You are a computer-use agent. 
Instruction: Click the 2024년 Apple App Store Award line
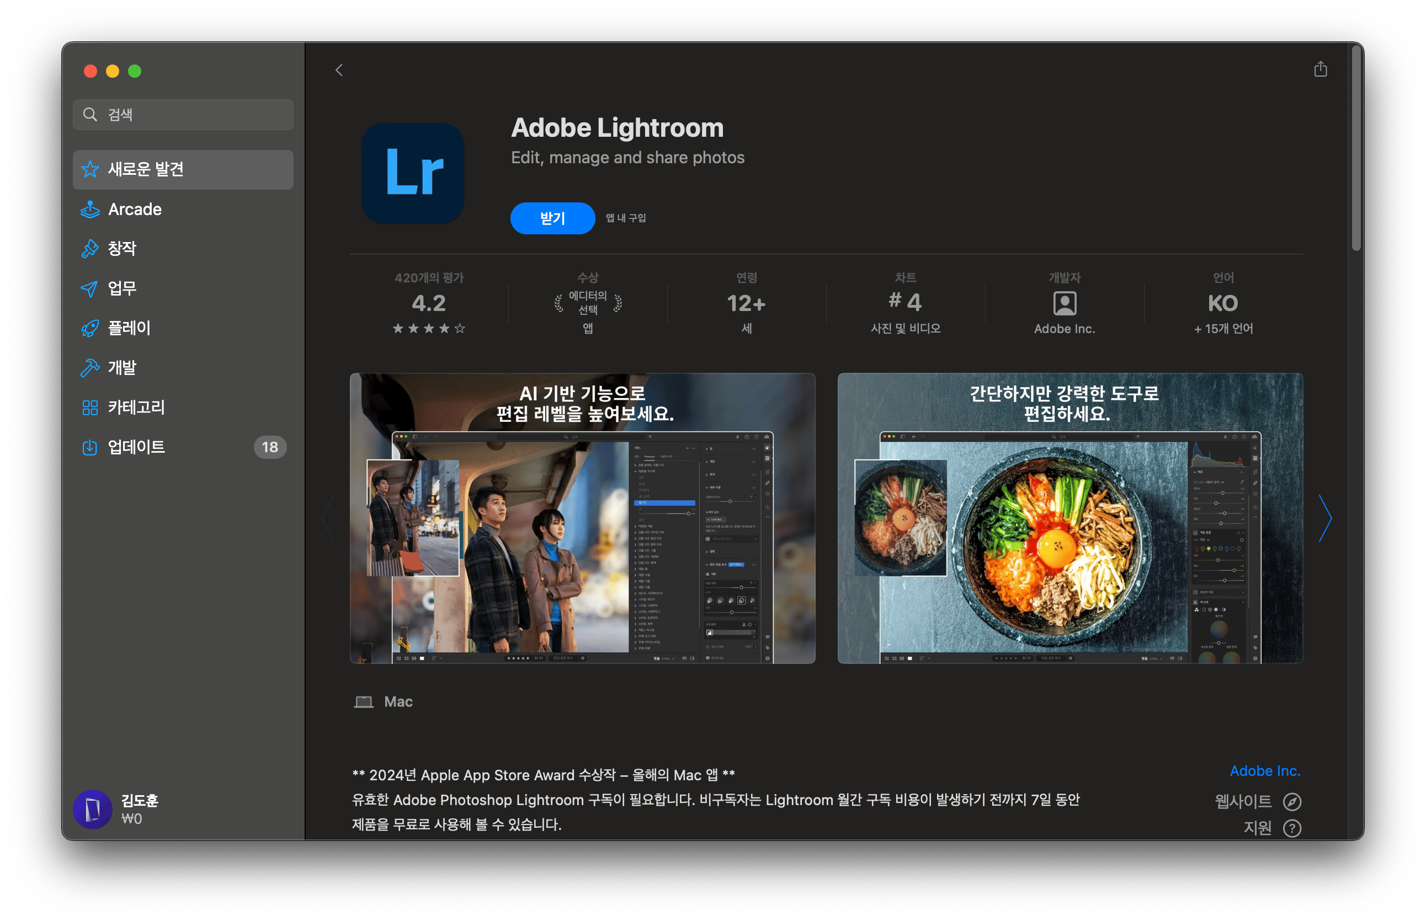coord(544,775)
